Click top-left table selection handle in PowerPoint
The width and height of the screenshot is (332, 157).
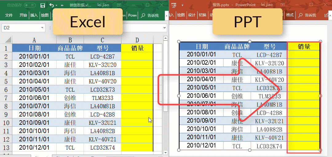tap(179, 41)
